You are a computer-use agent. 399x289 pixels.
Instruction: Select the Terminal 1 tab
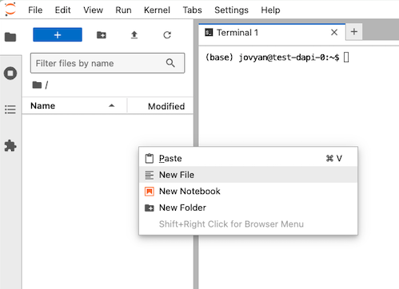pos(272,32)
